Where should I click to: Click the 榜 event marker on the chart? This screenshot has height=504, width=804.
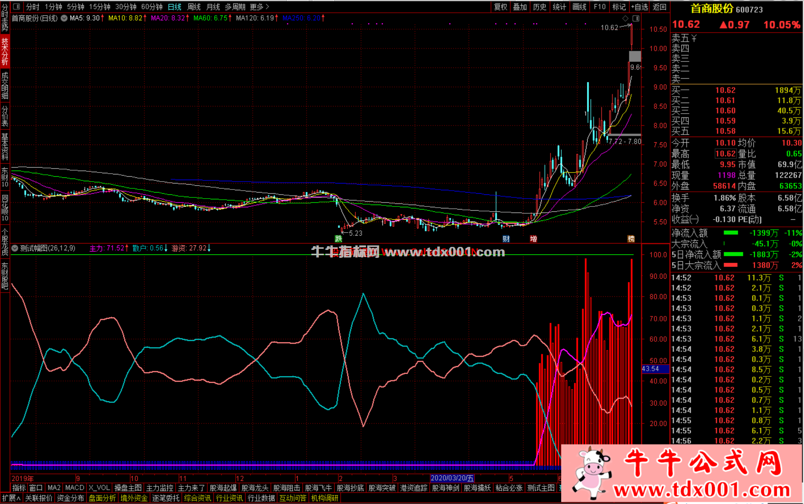click(x=631, y=239)
